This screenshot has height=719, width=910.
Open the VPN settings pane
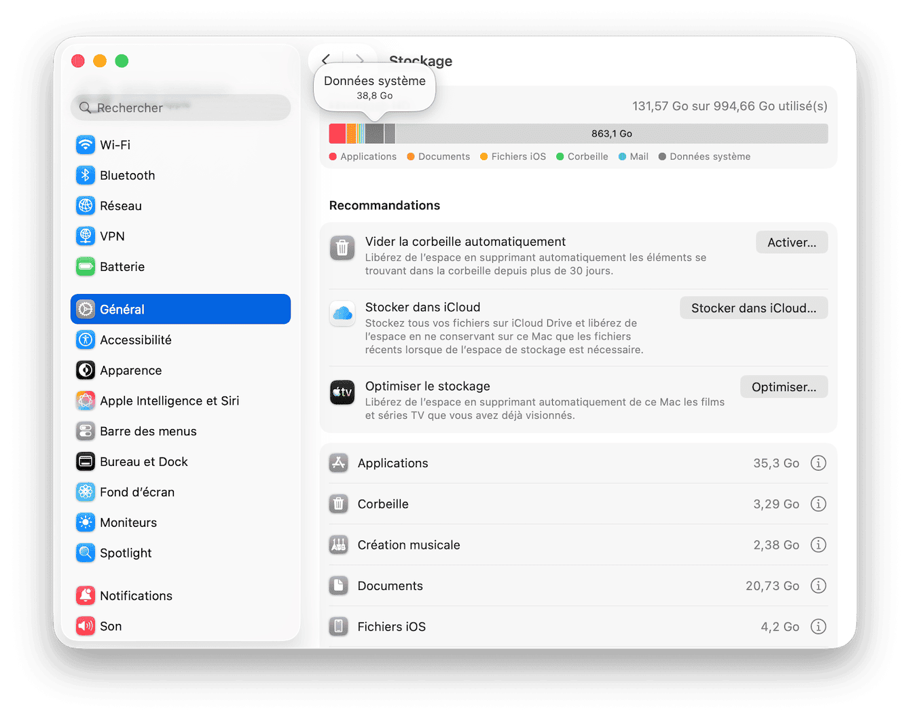pos(112,236)
